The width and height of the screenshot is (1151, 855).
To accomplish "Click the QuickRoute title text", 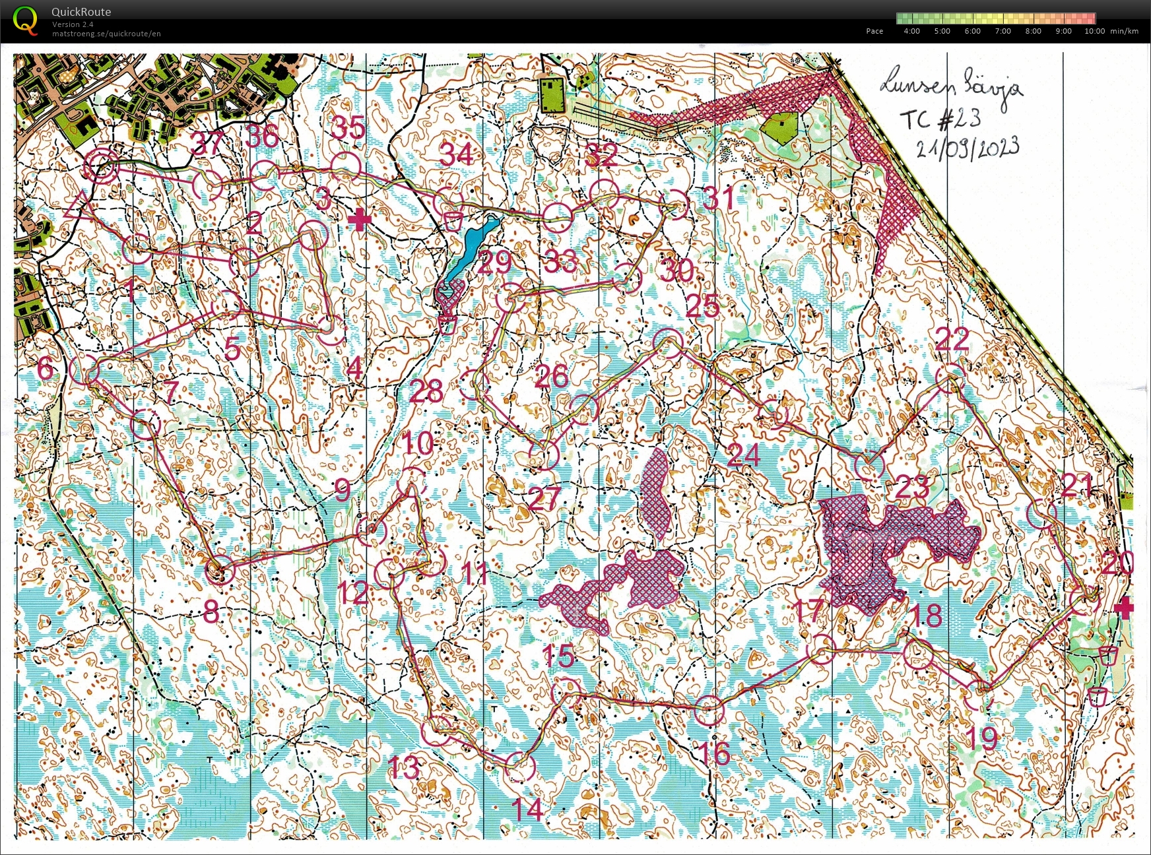I will [81, 12].
